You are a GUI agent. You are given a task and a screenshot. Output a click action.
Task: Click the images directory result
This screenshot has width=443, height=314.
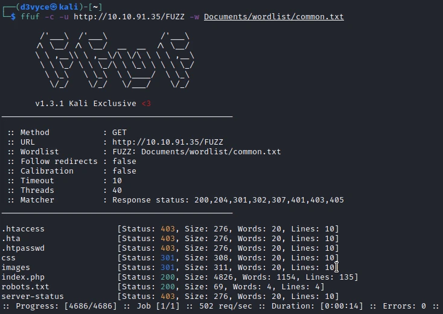[16, 268]
